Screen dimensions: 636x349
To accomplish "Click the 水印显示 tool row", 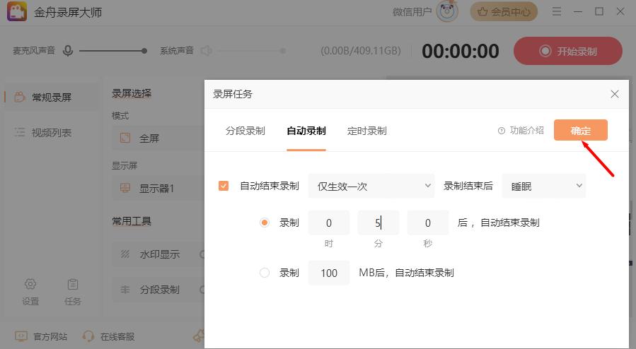I will tap(158, 254).
